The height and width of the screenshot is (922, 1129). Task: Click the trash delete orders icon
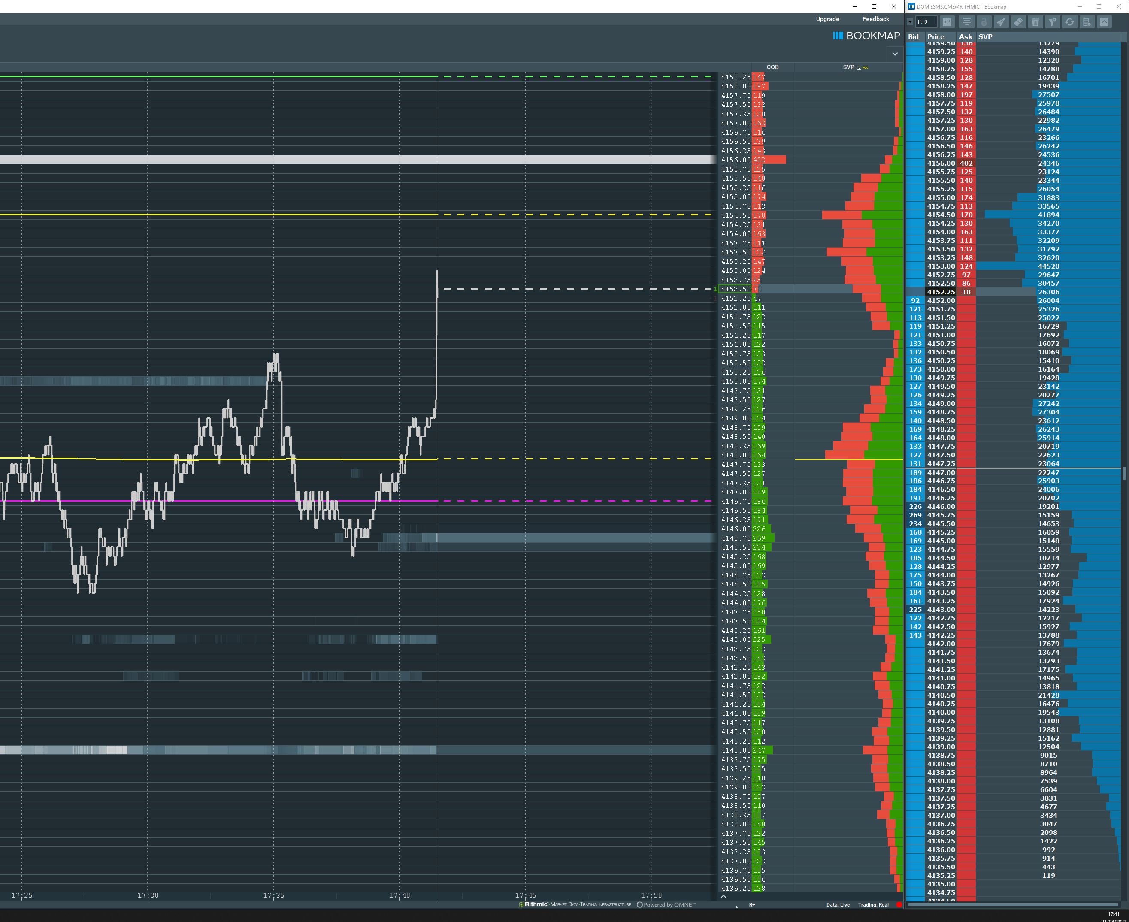tap(1035, 22)
